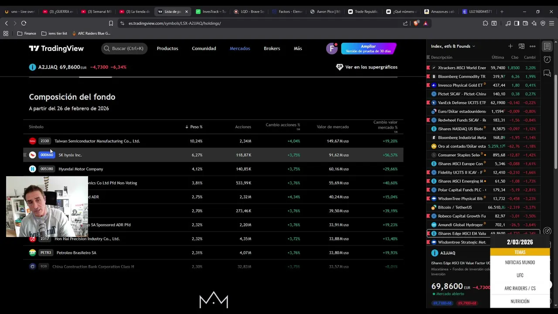The image size is (558, 314).
Task: Toggle the flag on Robeco Capital Growth
Action: pos(428,216)
